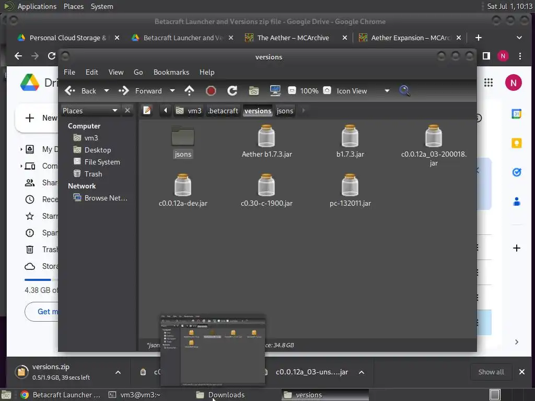The width and height of the screenshot is (535, 401).
Task: Open vm3 in sidebar
Action: tap(91, 138)
